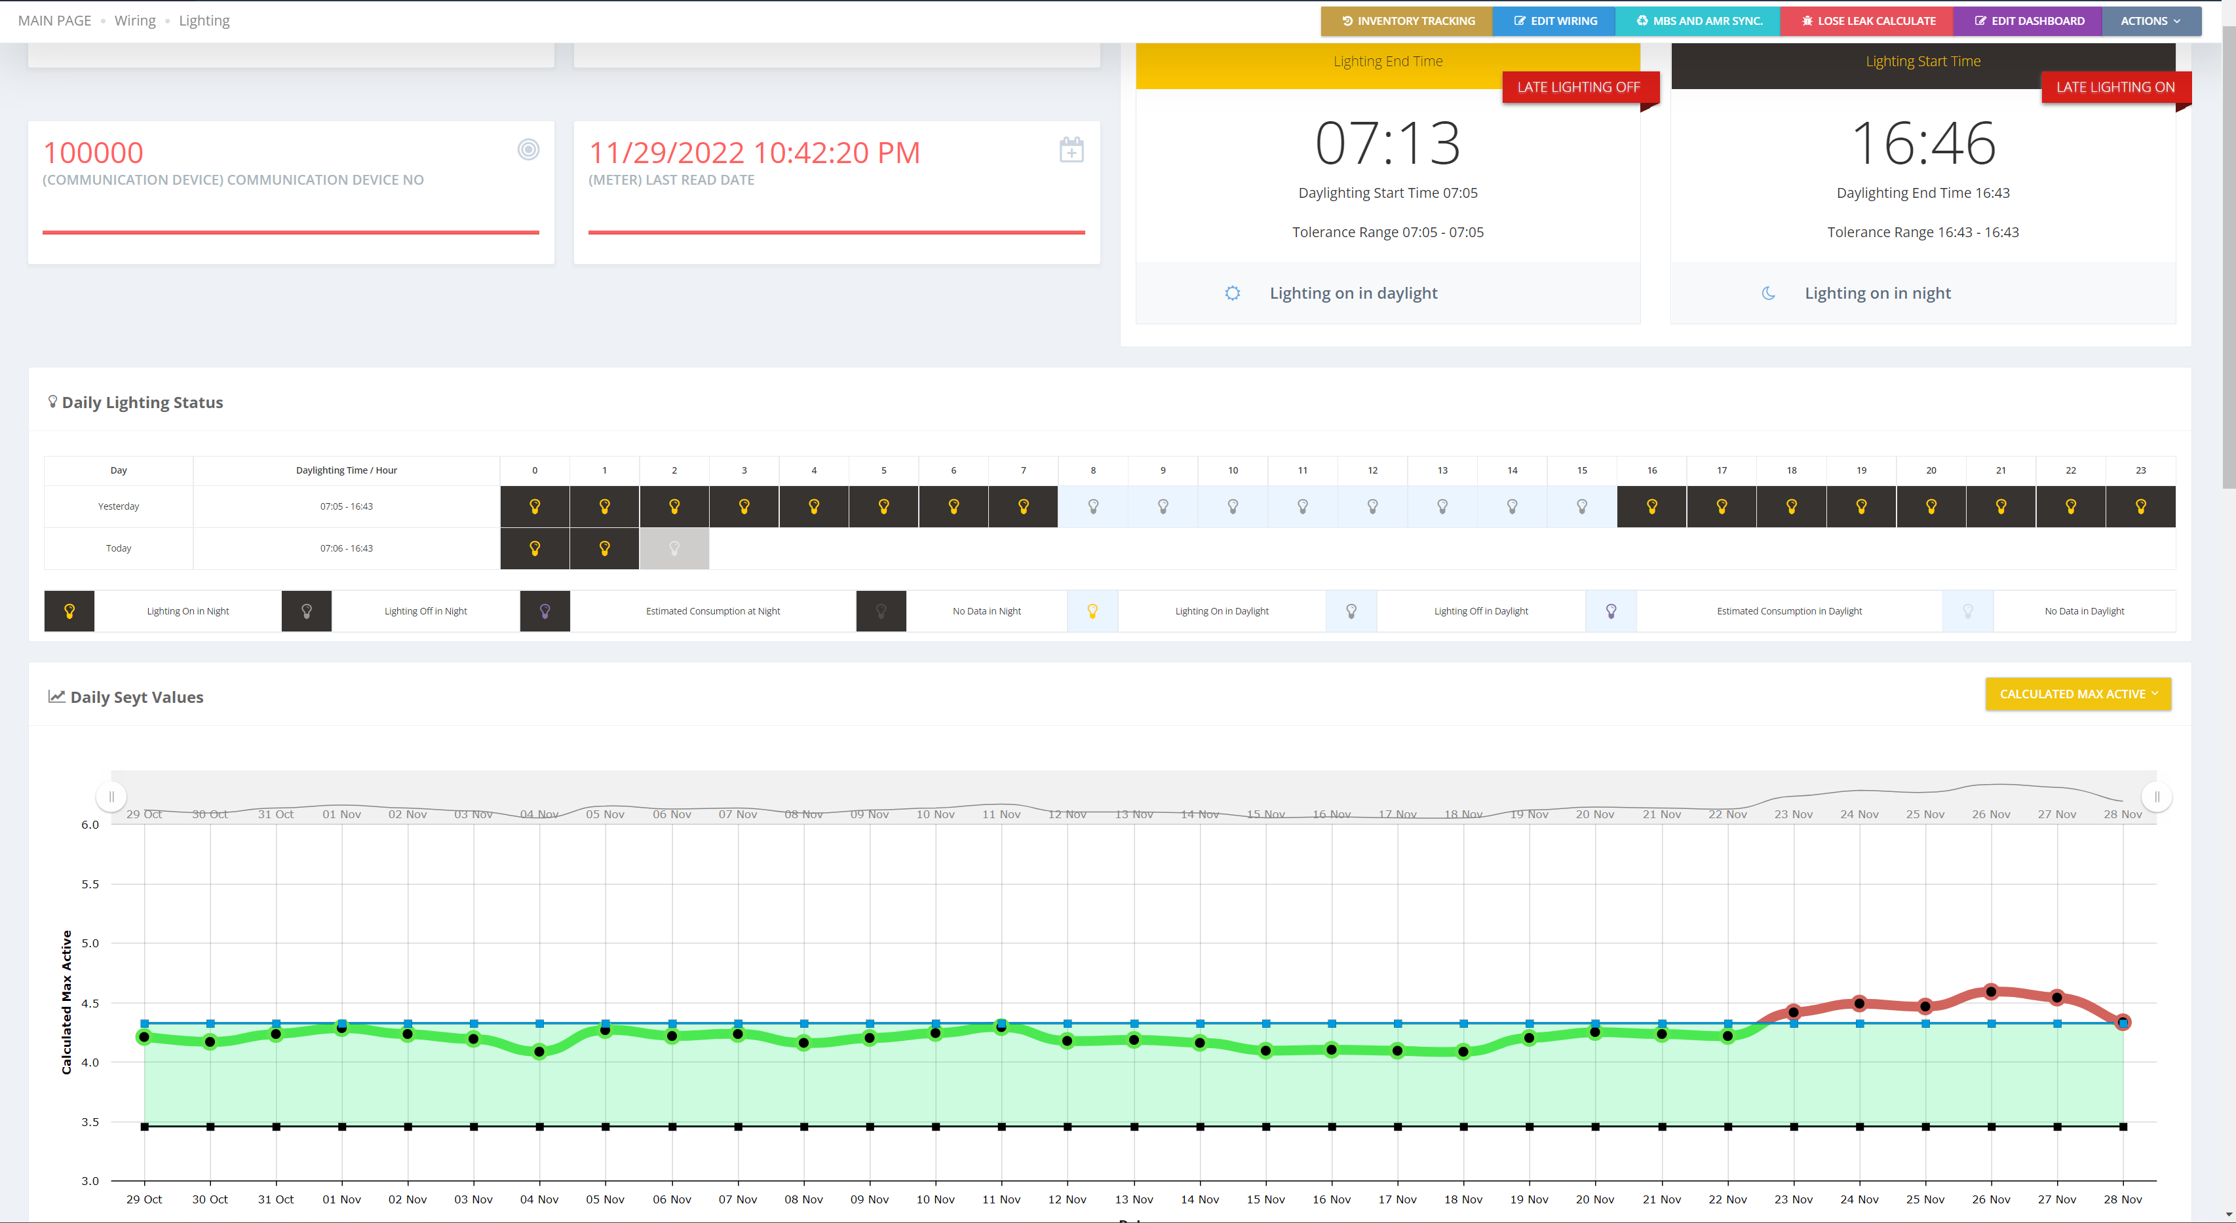This screenshot has width=2236, height=1223.
Task: Click the Inventory Tracking button
Action: point(1407,21)
